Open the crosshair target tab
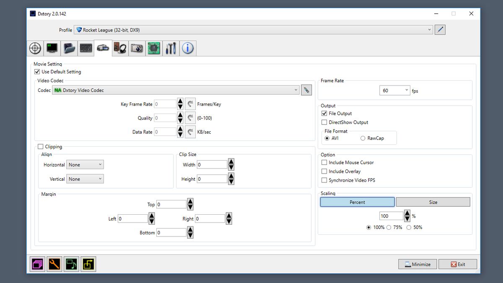The image size is (503, 283). (35, 48)
